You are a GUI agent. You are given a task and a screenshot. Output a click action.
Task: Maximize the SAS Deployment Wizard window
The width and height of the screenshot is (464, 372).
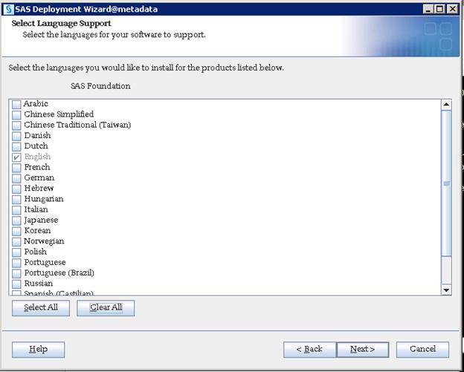(439, 9)
